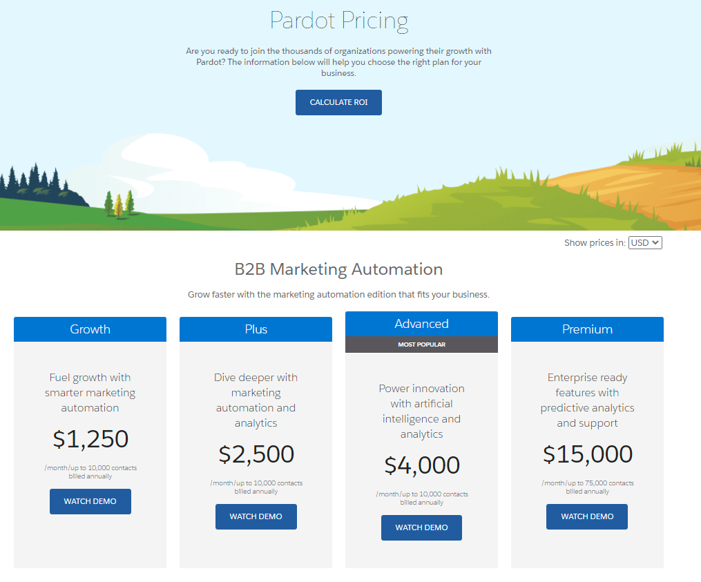The height and width of the screenshot is (582, 701).
Task: Click WATCH DEMO under the Growth plan
Action: point(90,501)
